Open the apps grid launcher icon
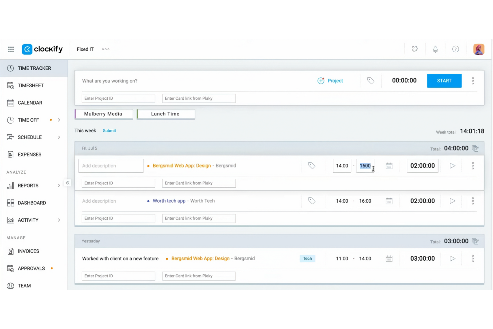Image resolution: width=493 pixels, height=329 pixels. tap(11, 49)
